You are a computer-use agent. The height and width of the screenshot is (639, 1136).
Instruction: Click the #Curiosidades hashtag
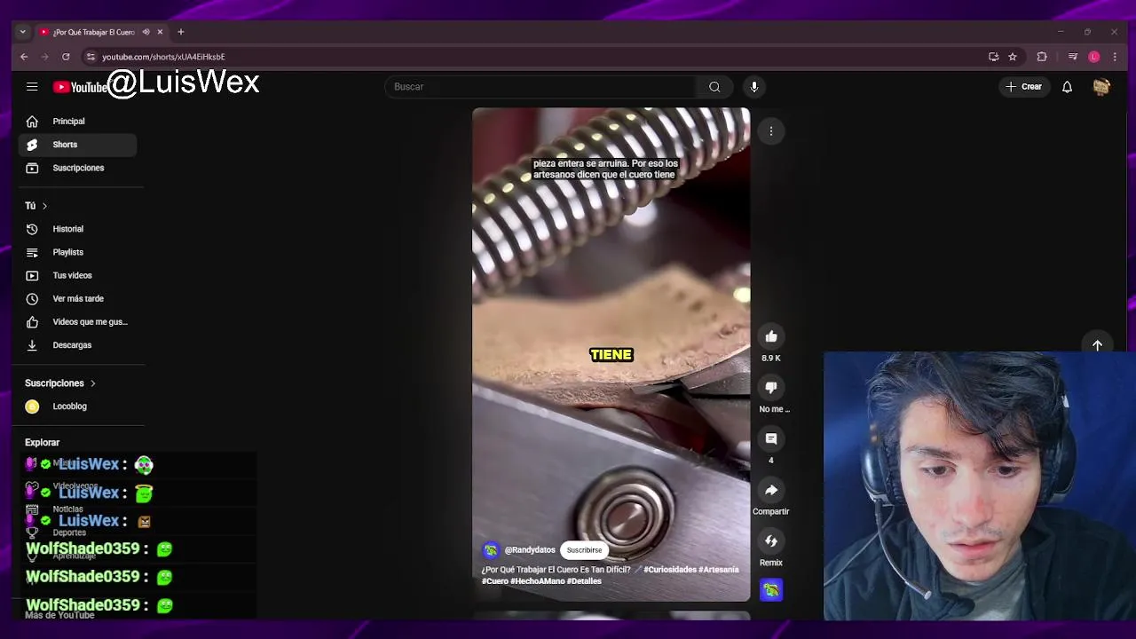[x=670, y=570]
